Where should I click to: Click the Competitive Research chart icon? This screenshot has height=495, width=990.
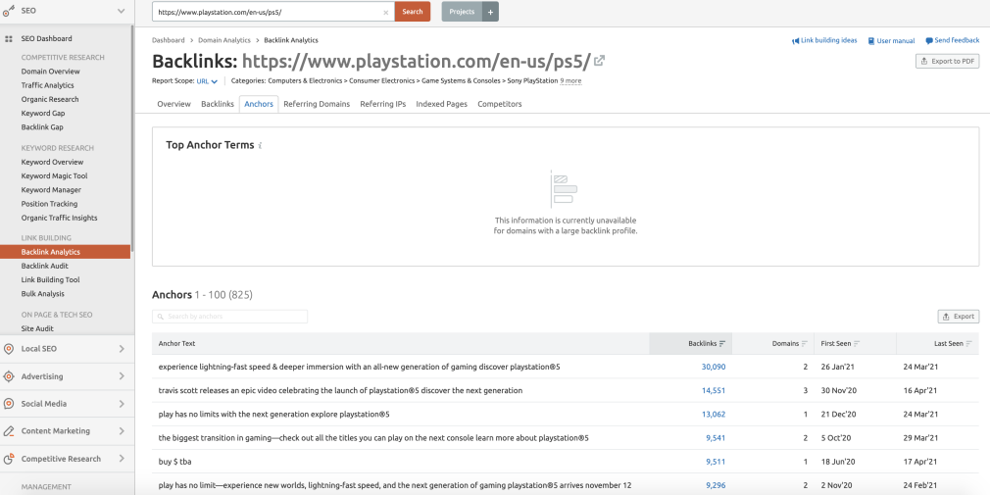click(x=9, y=459)
